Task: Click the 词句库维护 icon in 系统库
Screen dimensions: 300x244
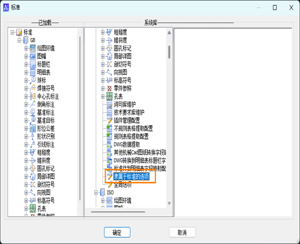Action: coord(109,104)
